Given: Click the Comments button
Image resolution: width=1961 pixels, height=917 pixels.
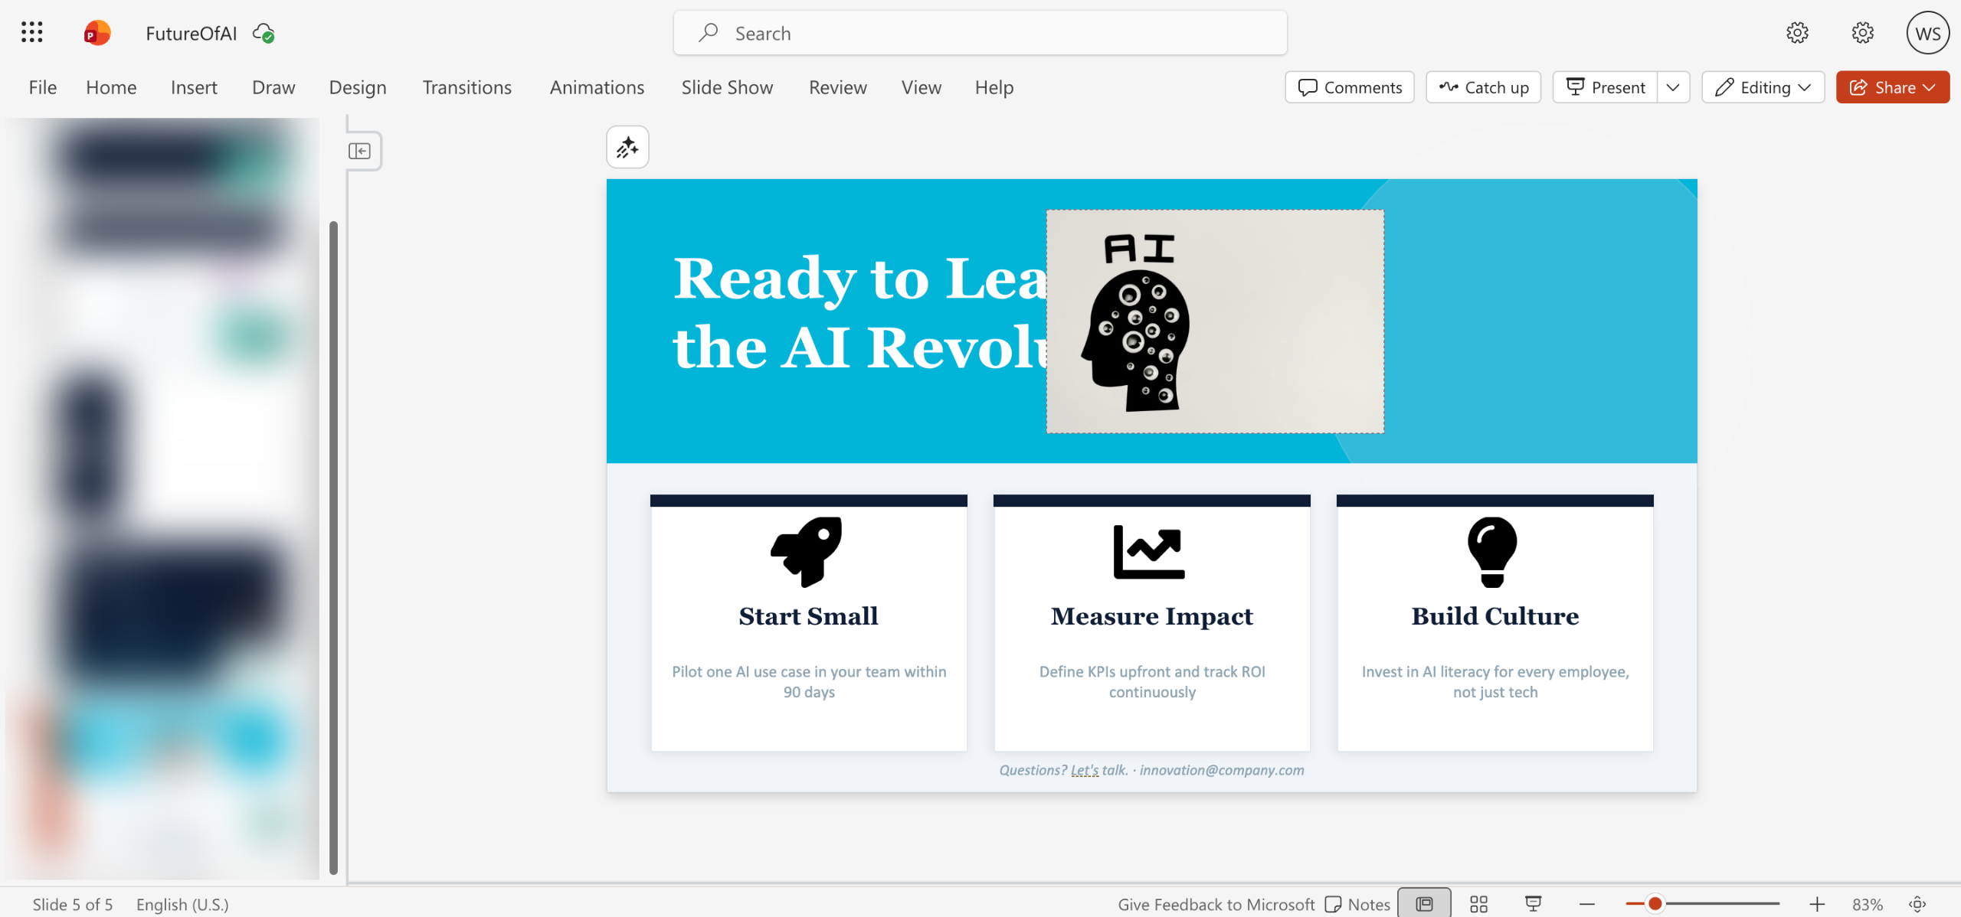Looking at the screenshot, I should (x=1350, y=87).
